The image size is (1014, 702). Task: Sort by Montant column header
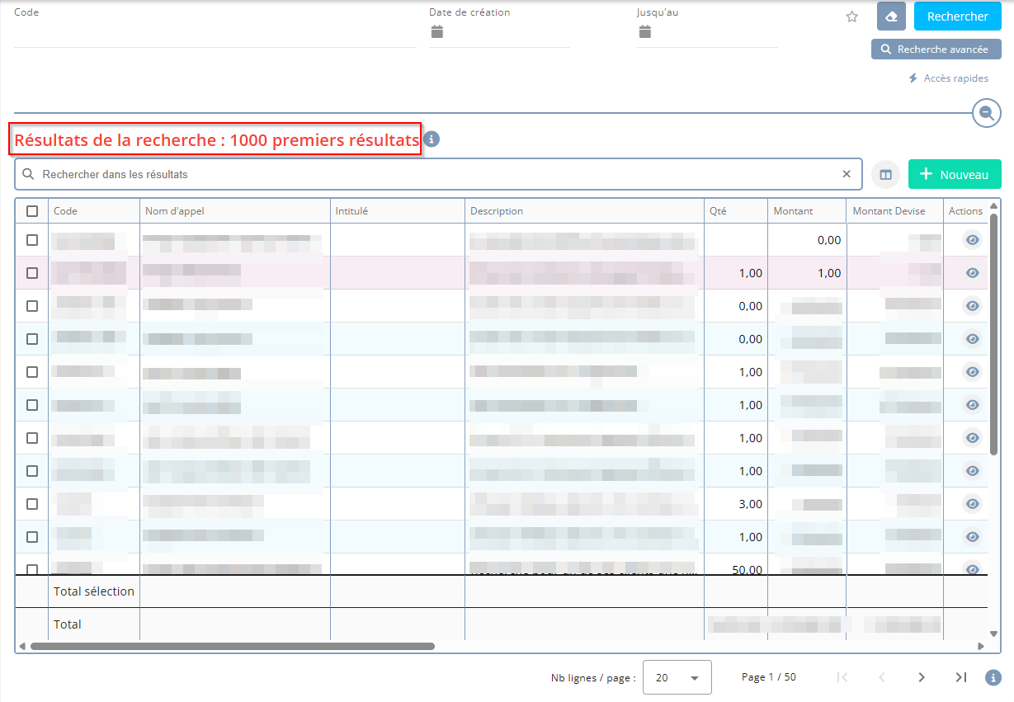(793, 211)
